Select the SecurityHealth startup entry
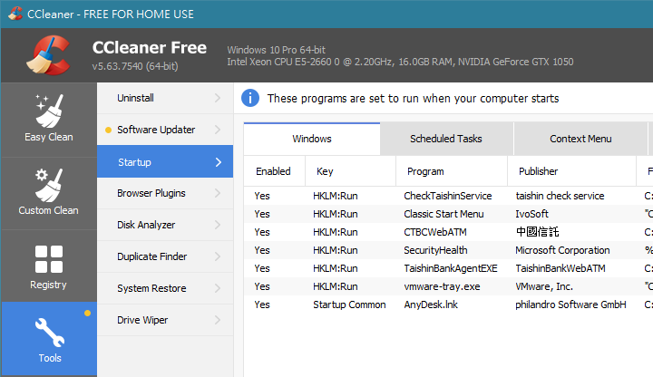The image size is (653, 377). pos(449,250)
